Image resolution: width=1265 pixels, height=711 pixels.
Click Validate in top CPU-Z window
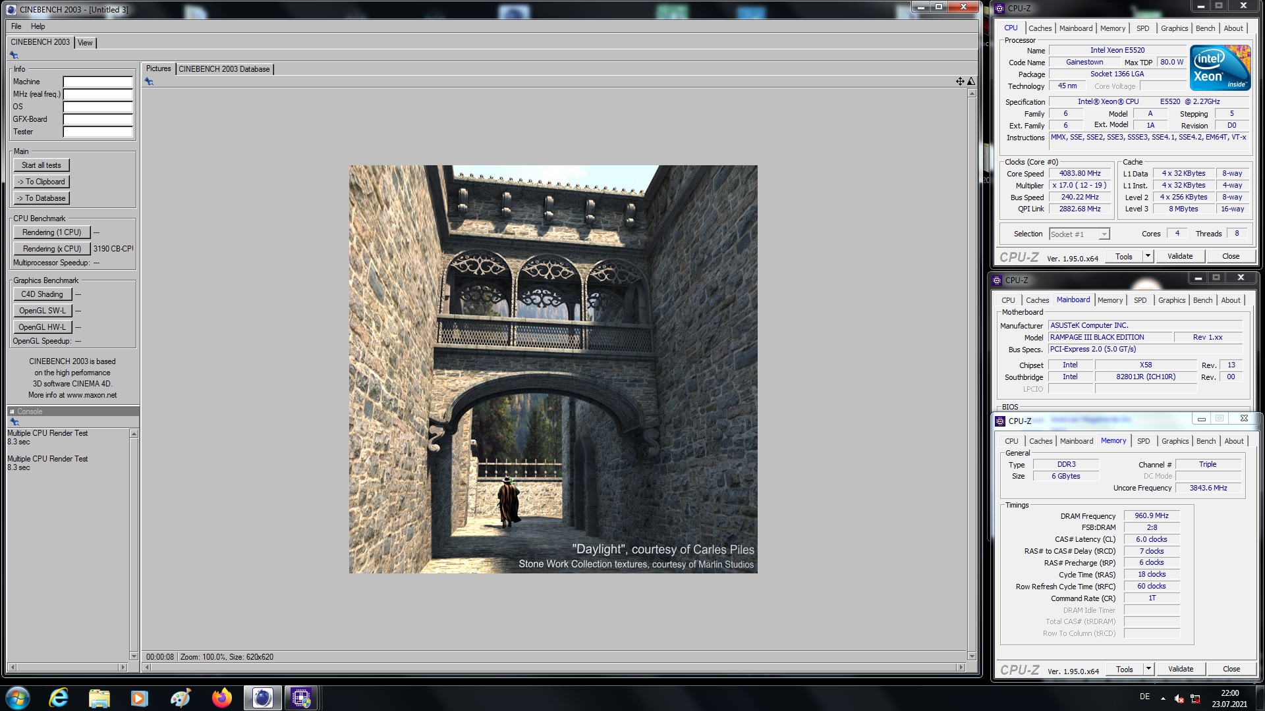pos(1180,256)
